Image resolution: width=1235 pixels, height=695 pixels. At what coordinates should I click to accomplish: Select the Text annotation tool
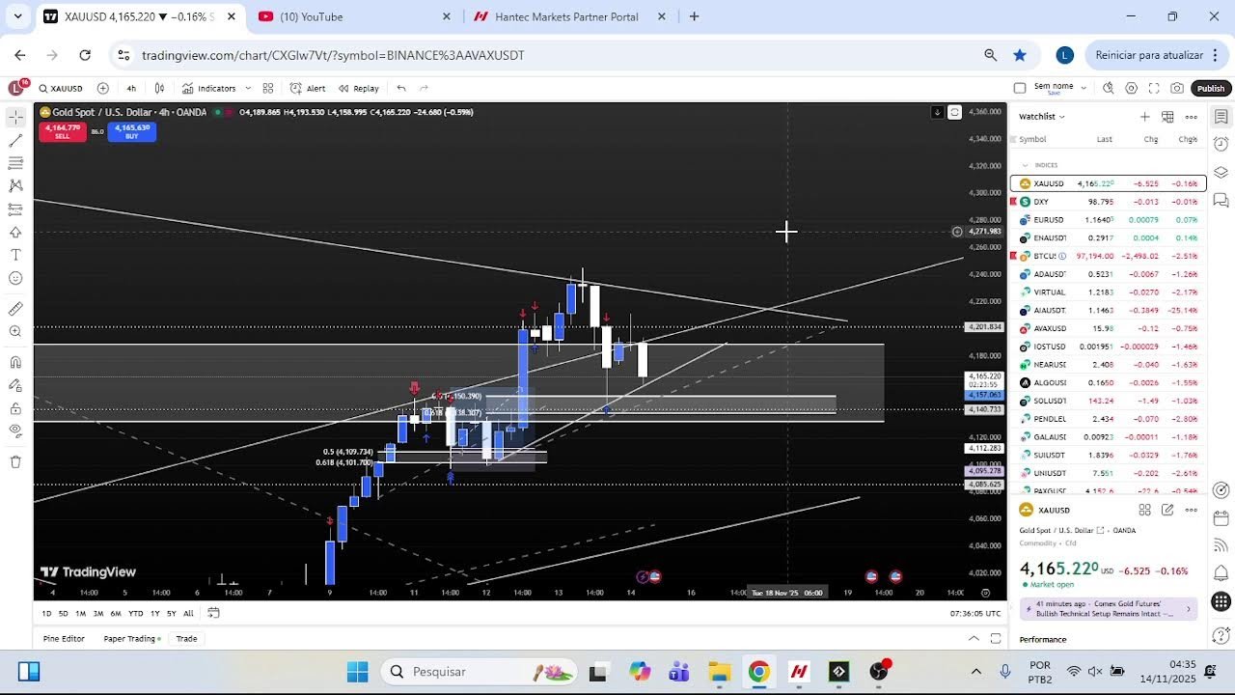click(15, 255)
